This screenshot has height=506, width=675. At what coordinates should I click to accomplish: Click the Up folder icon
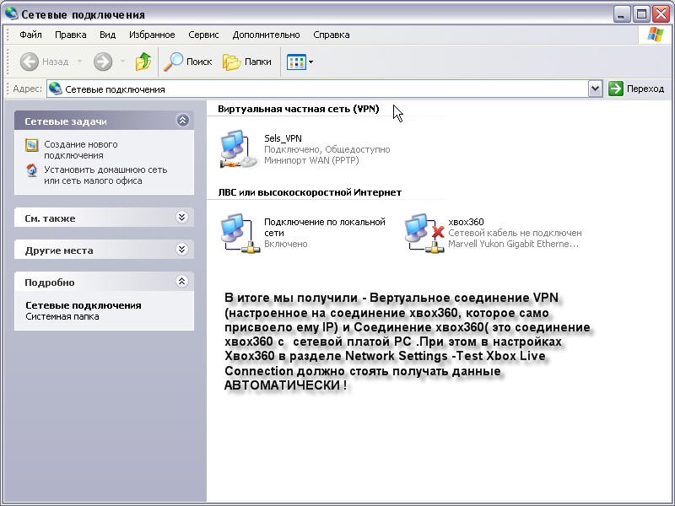[143, 62]
